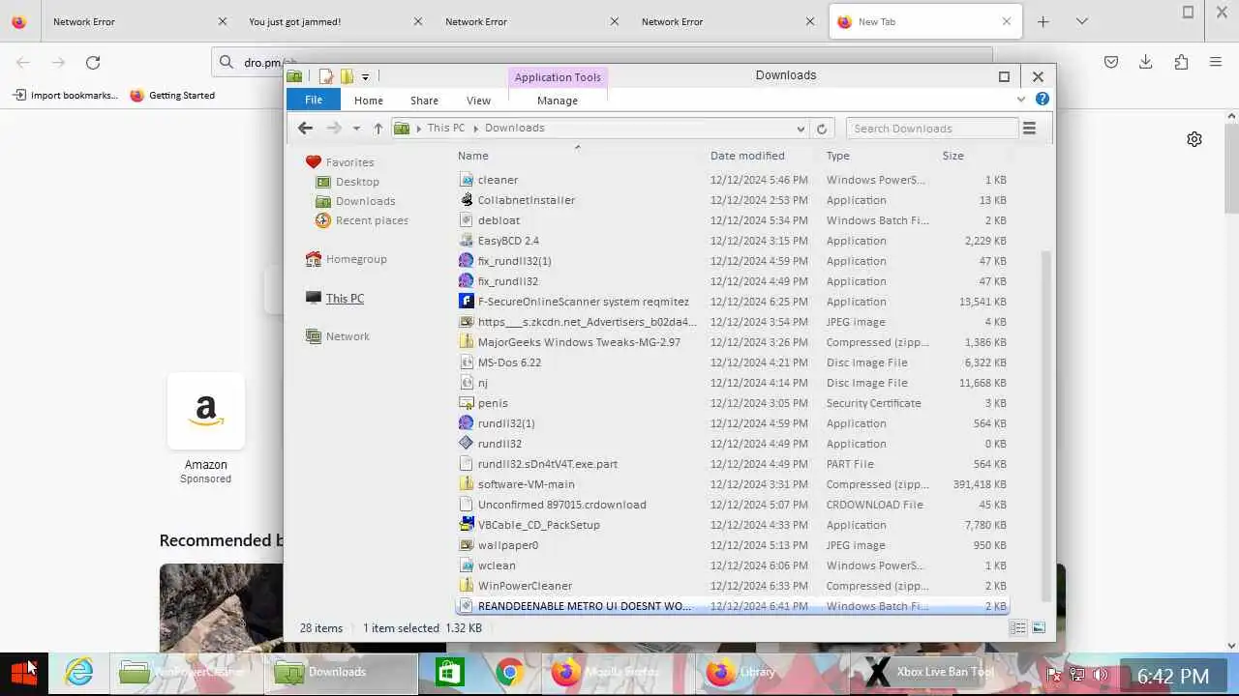Screen dimensions: 1239x696
Task: Click the Search Downloads box
Action: click(932, 129)
